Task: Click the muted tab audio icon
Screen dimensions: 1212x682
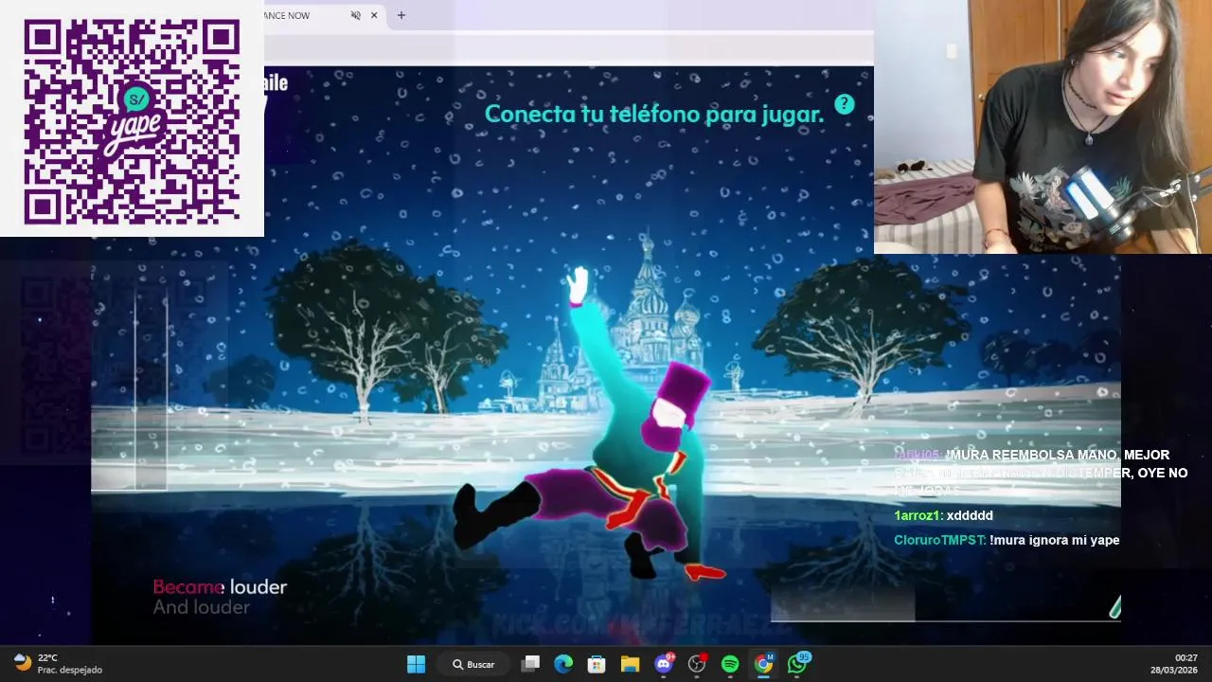Action: tap(356, 15)
